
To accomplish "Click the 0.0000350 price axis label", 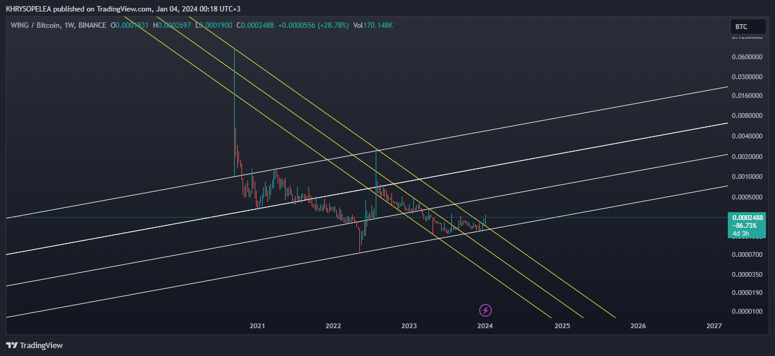I will (x=747, y=275).
